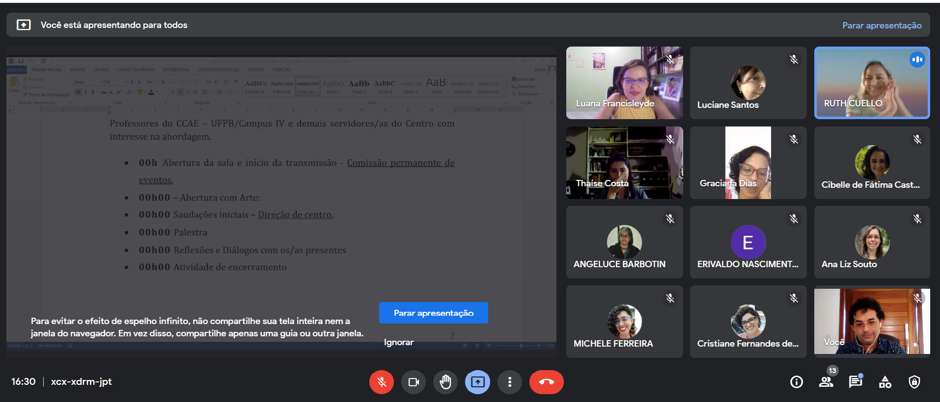Click the meeting code xcx-xdrm-jpt
Screen dimensions: 940x402
[x=82, y=381]
